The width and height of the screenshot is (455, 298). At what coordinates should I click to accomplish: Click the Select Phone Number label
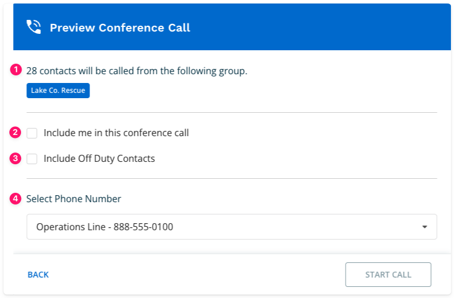(x=74, y=199)
